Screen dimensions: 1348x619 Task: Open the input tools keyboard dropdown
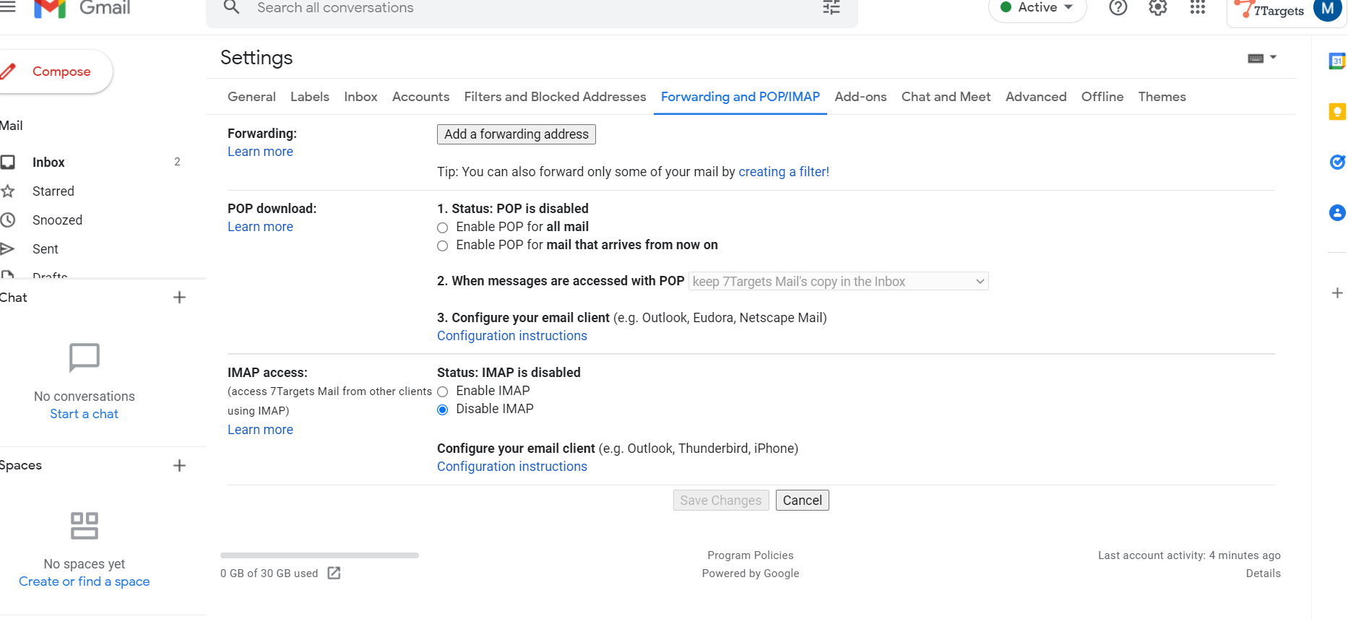point(1262,58)
